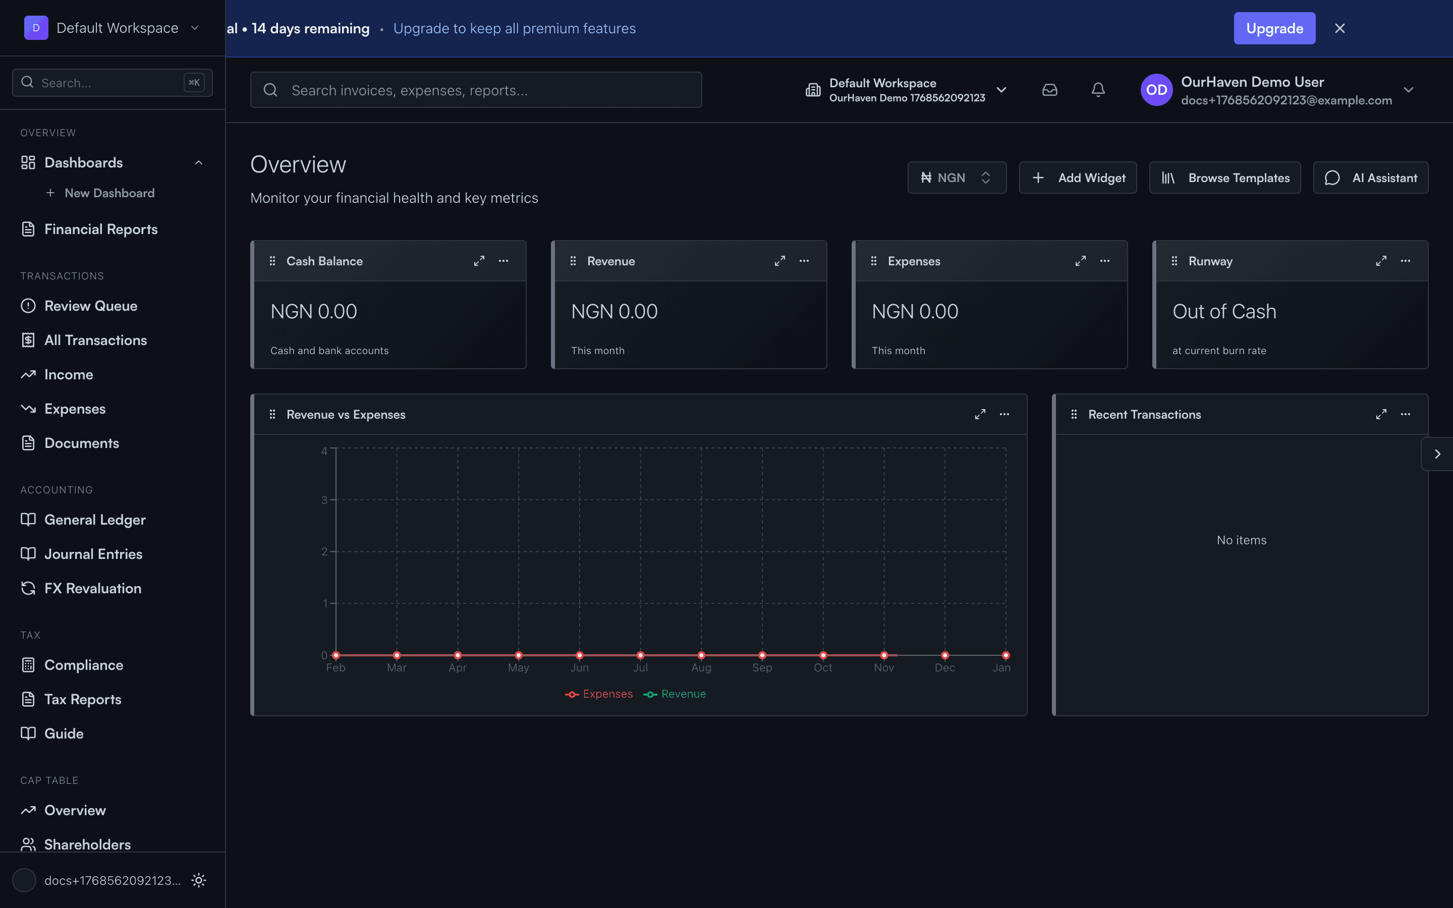Screen dimensions: 1453x908
Task: Open the NGN currency selector
Action: 957,177
